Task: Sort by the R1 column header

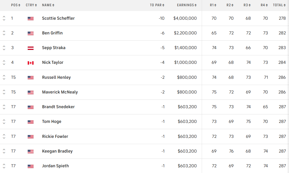Action: point(213,5)
